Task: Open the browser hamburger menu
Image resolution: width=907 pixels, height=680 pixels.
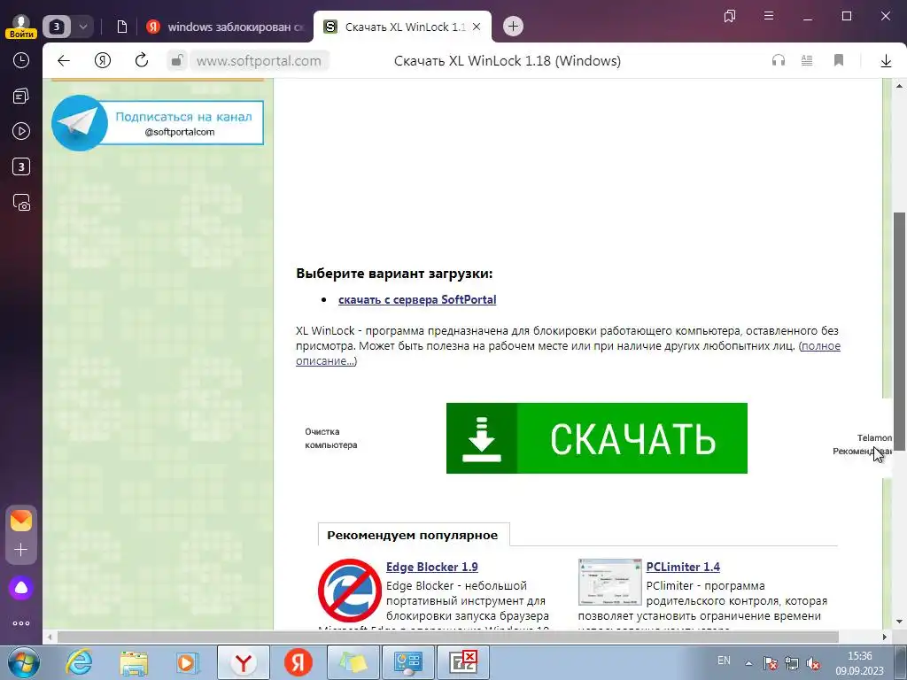Action: (x=769, y=16)
